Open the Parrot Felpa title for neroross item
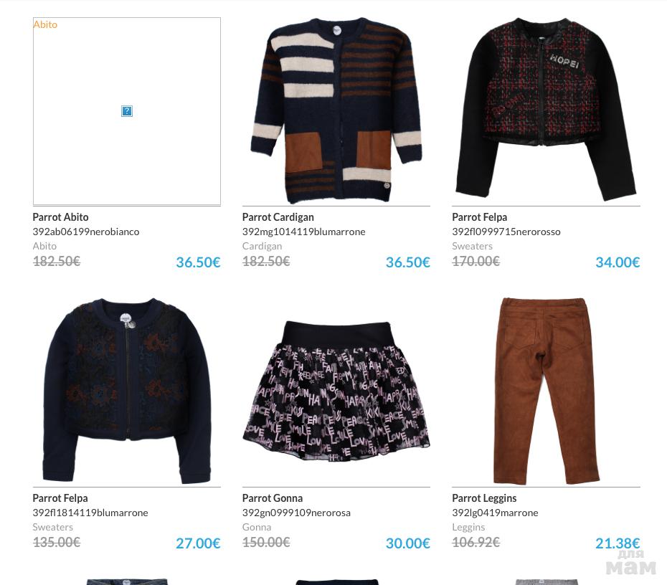Image resolution: width=667 pixels, height=585 pixels. coord(479,217)
